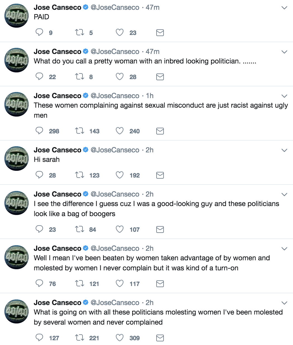
Task: Reply to the tweet with 76 replies
Action: pos(39,283)
